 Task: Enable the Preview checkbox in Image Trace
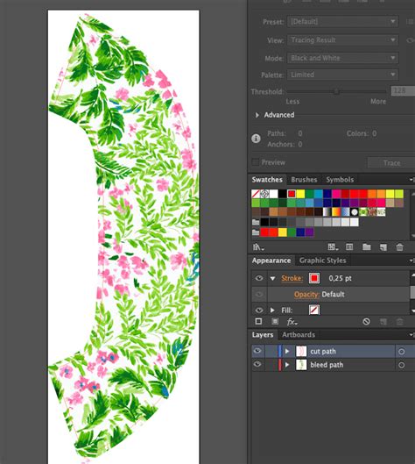click(255, 162)
